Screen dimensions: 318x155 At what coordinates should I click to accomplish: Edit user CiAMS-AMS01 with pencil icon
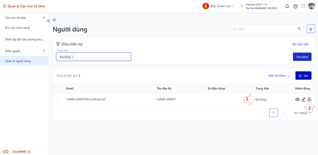point(303,100)
